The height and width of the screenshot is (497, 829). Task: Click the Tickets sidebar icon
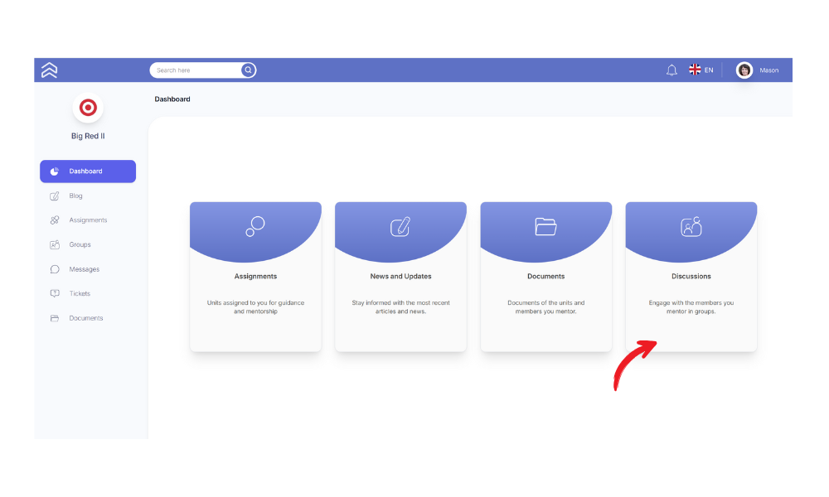55,294
